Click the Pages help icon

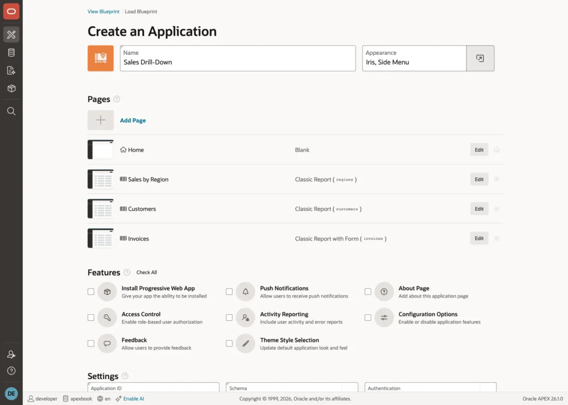[116, 99]
